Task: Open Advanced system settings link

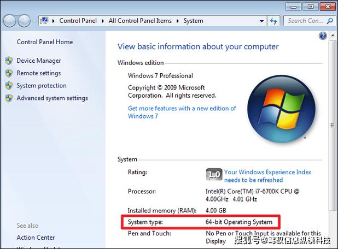Action: pyautogui.click(x=53, y=98)
